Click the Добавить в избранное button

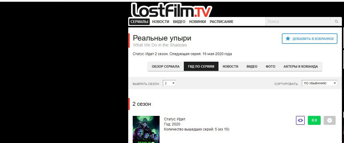(x=310, y=39)
